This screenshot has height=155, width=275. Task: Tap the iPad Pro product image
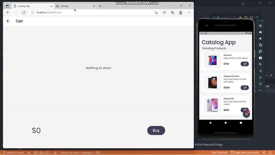click(x=212, y=60)
